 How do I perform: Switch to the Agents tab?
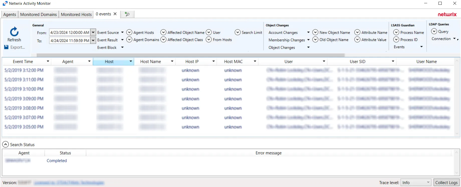pyautogui.click(x=10, y=14)
